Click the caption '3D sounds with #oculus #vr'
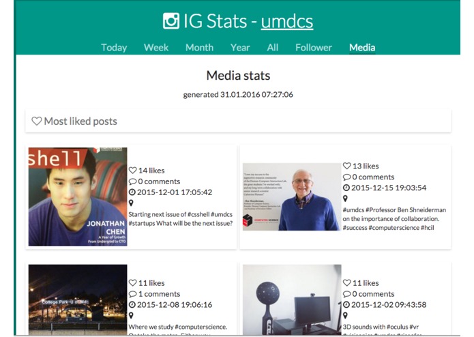The height and width of the screenshot is (337, 474). point(381,327)
